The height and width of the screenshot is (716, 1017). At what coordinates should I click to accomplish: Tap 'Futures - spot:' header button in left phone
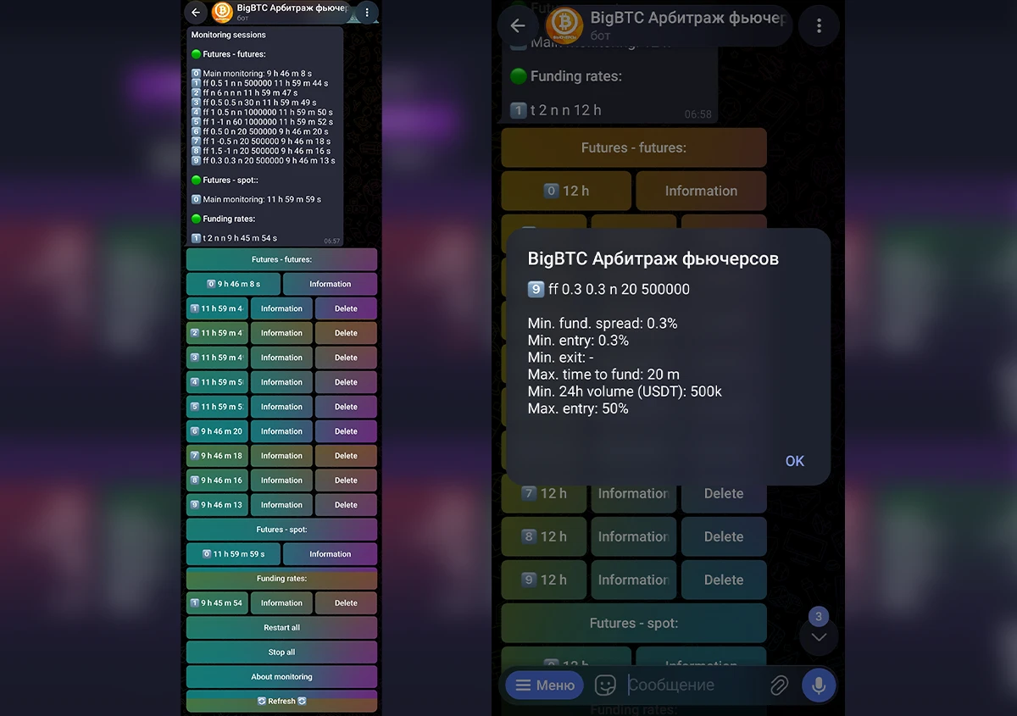click(x=281, y=530)
